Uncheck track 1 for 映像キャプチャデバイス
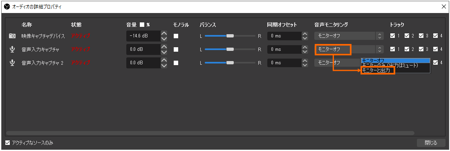This screenshot has height=151, width=450. pyautogui.click(x=392, y=36)
